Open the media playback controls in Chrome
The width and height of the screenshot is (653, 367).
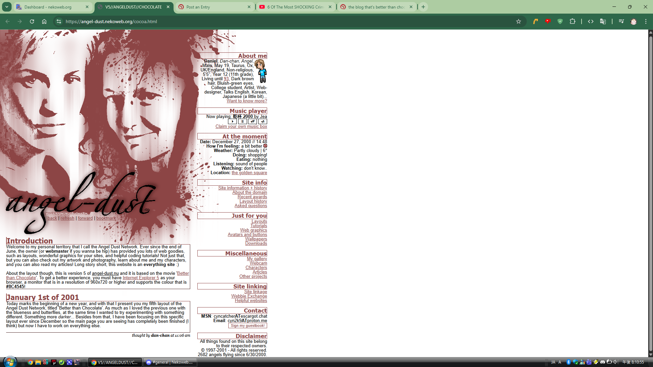click(621, 21)
